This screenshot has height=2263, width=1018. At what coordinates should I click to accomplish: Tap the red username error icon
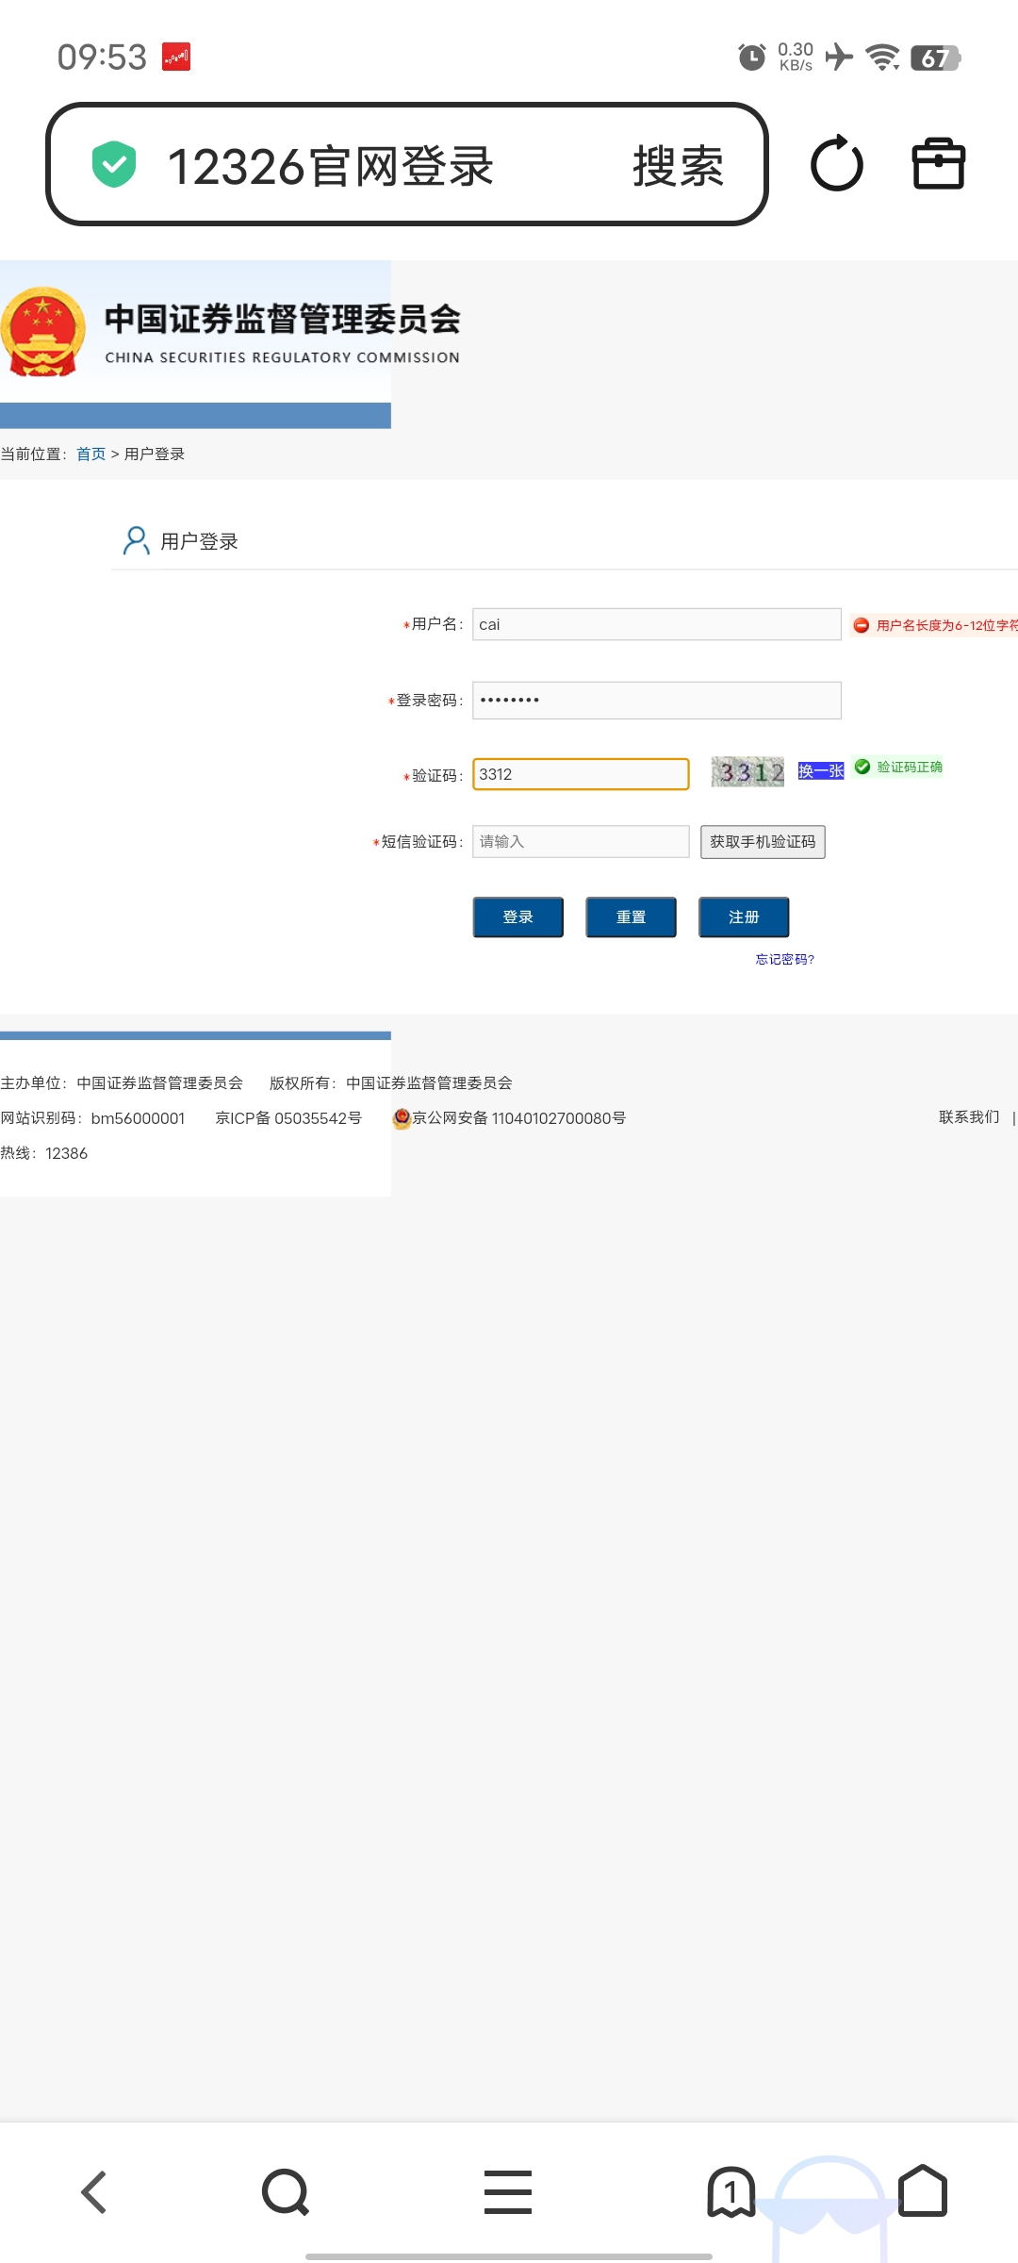click(861, 625)
